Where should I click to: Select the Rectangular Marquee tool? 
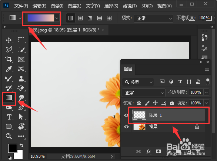click(x=21, y=40)
